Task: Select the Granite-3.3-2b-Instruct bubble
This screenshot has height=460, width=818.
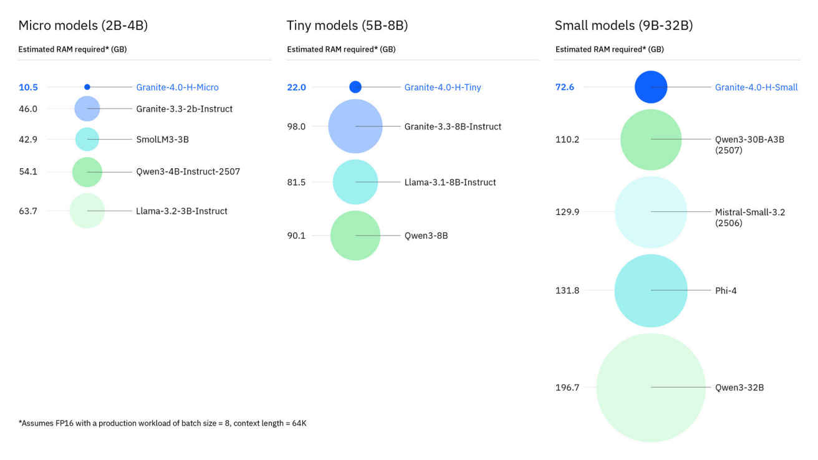Action: [87, 108]
